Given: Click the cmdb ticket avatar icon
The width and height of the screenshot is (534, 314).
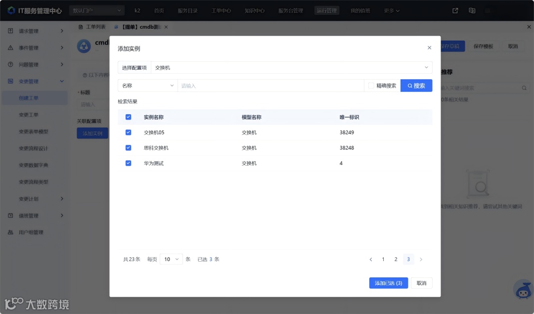Looking at the screenshot, I should 84,46.
